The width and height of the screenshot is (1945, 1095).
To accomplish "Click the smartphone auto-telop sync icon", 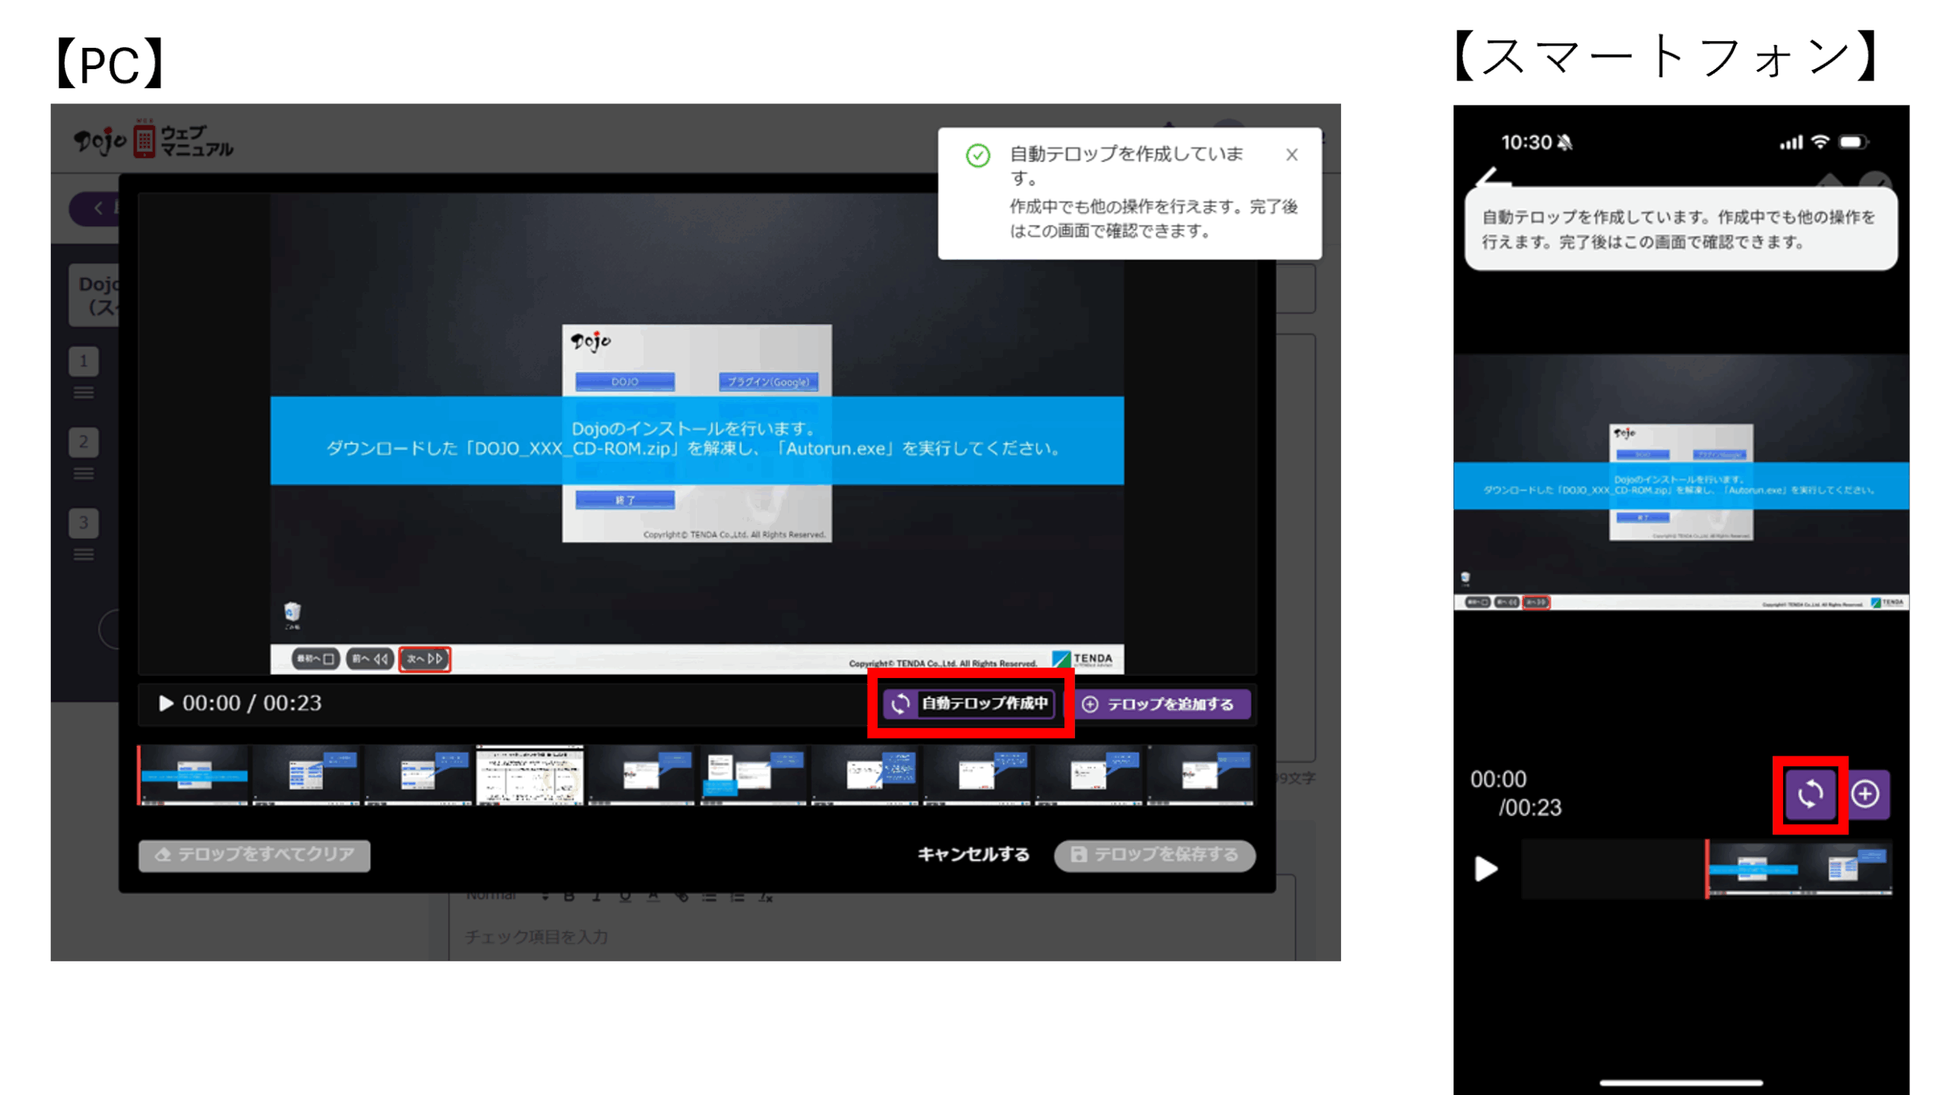I will tap(1810, 794).
